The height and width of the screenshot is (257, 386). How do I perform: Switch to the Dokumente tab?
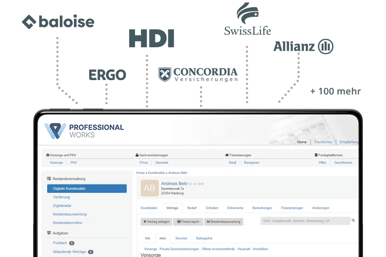coord(235,208)
